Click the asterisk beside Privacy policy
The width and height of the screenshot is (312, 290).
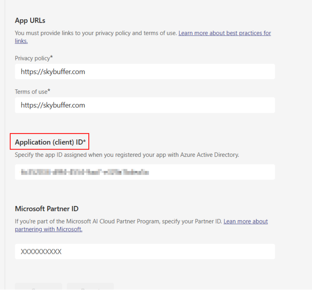coord(52,57)
